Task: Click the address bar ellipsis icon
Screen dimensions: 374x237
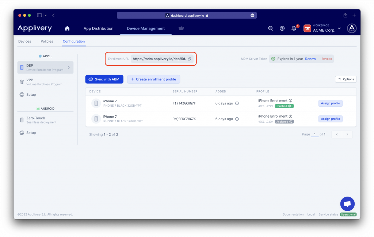Action: [x=252, y=15]
